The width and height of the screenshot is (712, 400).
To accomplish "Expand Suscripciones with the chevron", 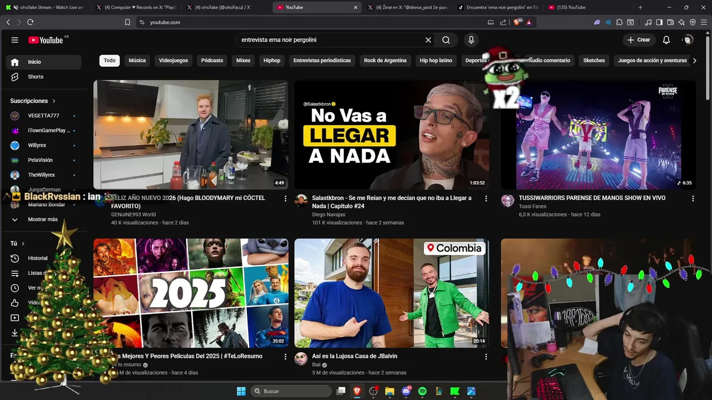I will click(x=54, y=101).
